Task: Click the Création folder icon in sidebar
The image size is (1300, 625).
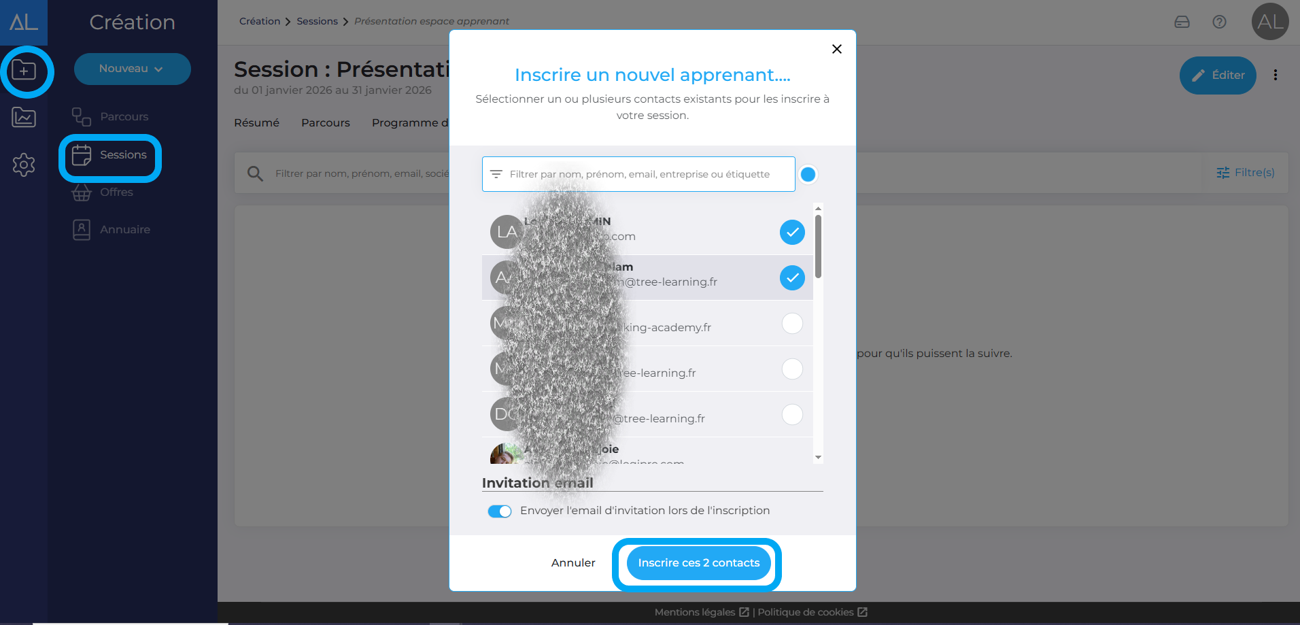Action: [x=24, y=71]
